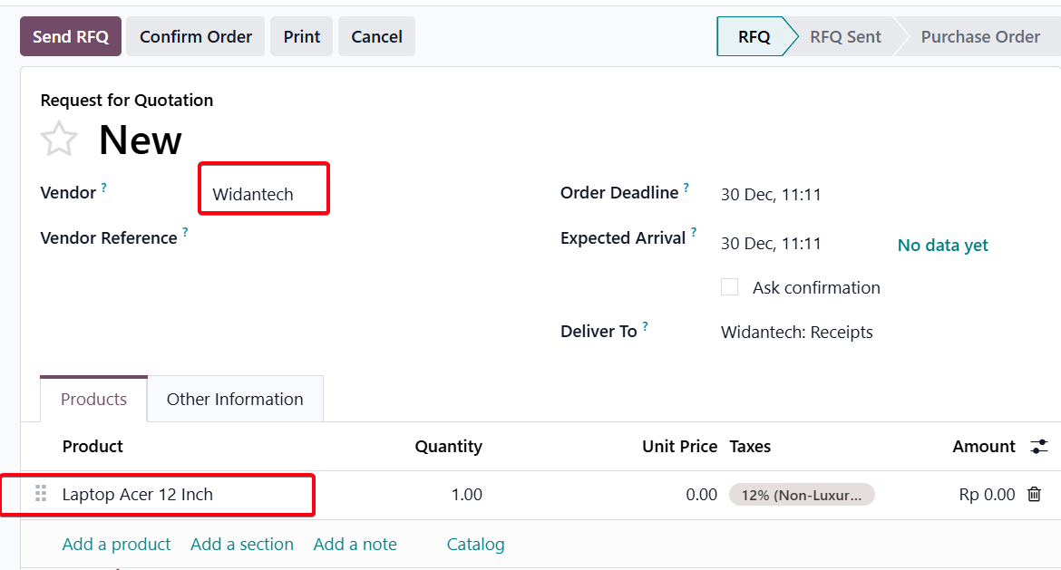Open the Vendor dropdown showing Widantech
The image size is (1061, 570).
(263, 194)
